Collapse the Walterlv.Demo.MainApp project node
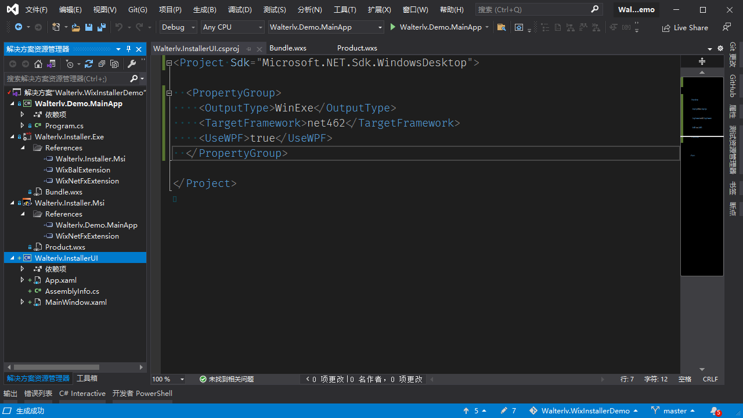This screenshot has width=743, height=418. pos(12,104)
